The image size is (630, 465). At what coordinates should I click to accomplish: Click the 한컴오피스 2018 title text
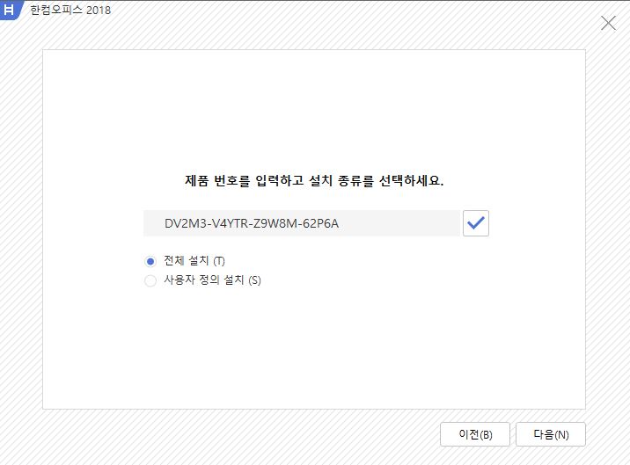70,10
